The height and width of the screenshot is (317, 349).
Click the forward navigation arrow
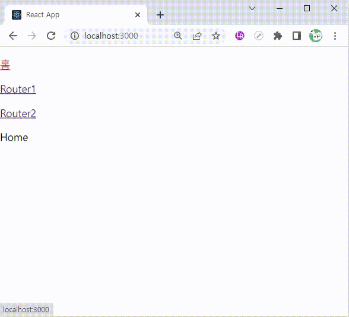point(32,36)
